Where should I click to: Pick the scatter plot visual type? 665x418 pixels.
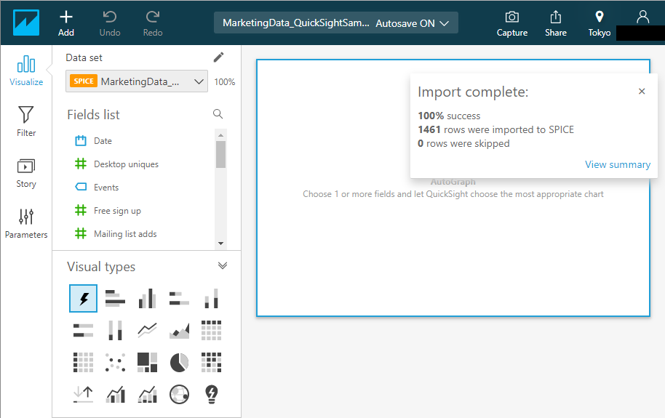(x=115, y=361)
